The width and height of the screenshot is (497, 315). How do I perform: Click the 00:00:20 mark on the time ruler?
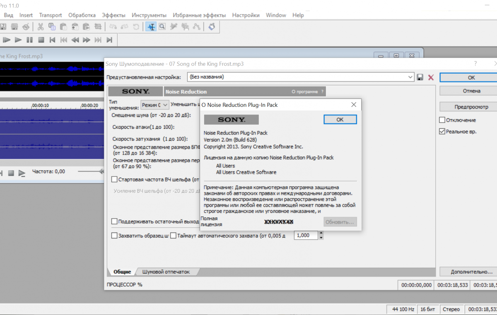[89, 106]
